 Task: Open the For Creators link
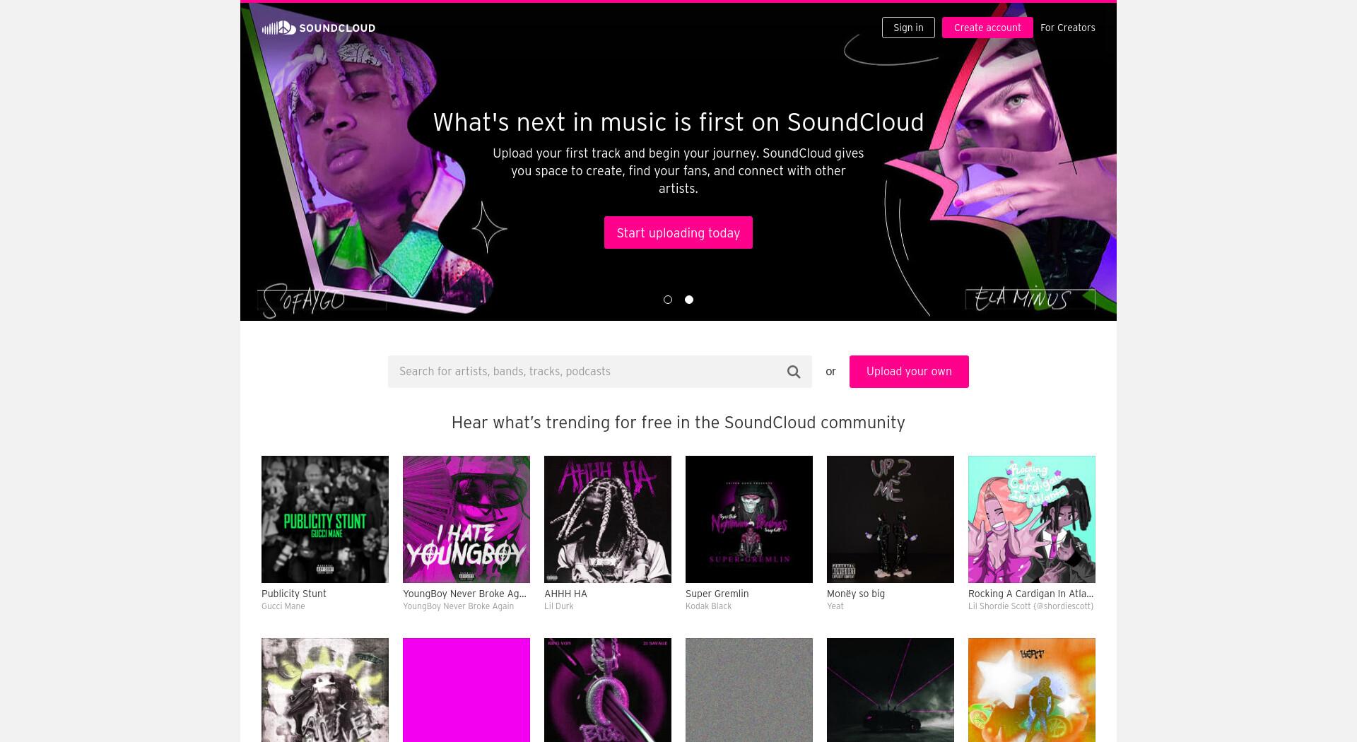1067,28
